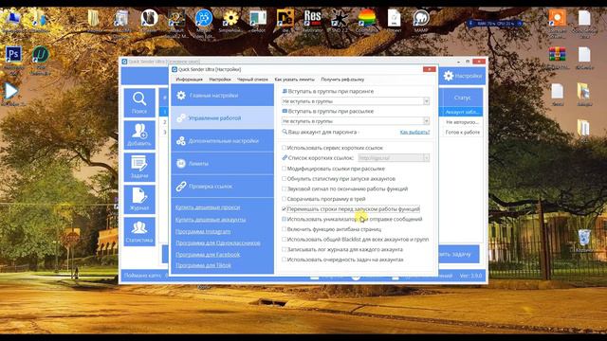Enable Модифицировать ссылки при рассылке checkbox

[285, 169]
